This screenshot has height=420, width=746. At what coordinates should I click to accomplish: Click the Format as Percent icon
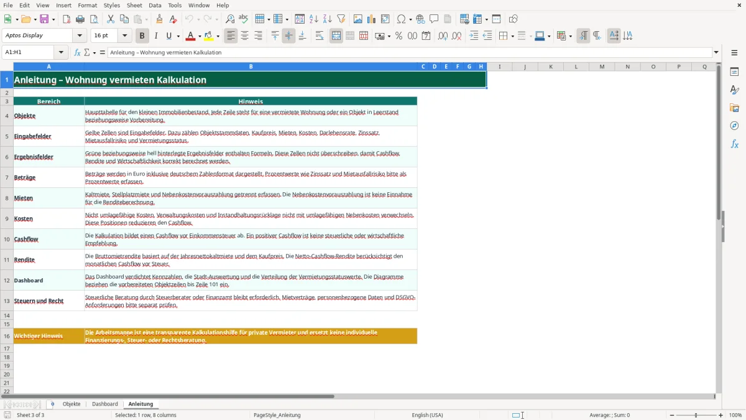(399, 36)
